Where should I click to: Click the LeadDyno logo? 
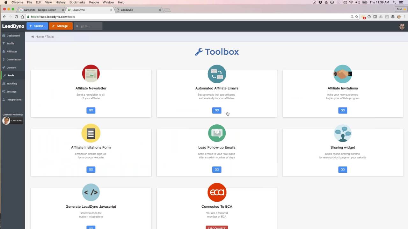click(13, 26)
